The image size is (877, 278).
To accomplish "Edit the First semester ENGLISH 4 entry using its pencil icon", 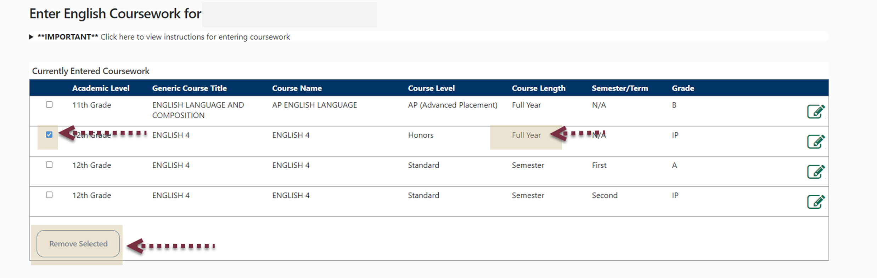I will tap(817, 171).
